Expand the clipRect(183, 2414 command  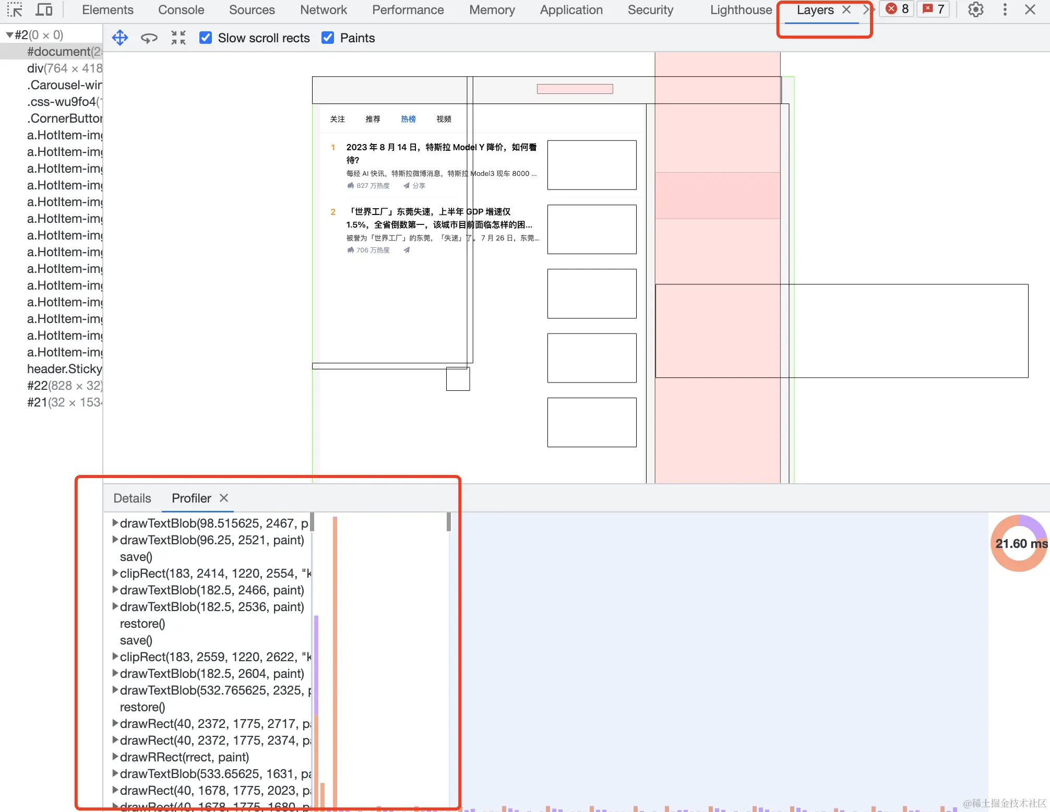(x=115, y=572)
